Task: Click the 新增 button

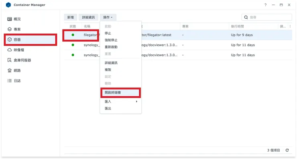Action: coord(71,17)
